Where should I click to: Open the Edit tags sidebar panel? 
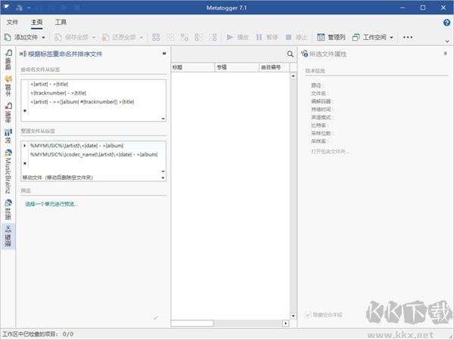click(8, 59)
